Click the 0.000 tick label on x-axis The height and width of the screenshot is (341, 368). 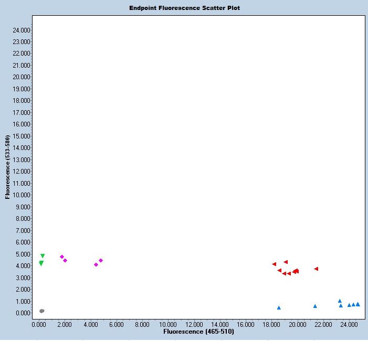click(39, 324)
